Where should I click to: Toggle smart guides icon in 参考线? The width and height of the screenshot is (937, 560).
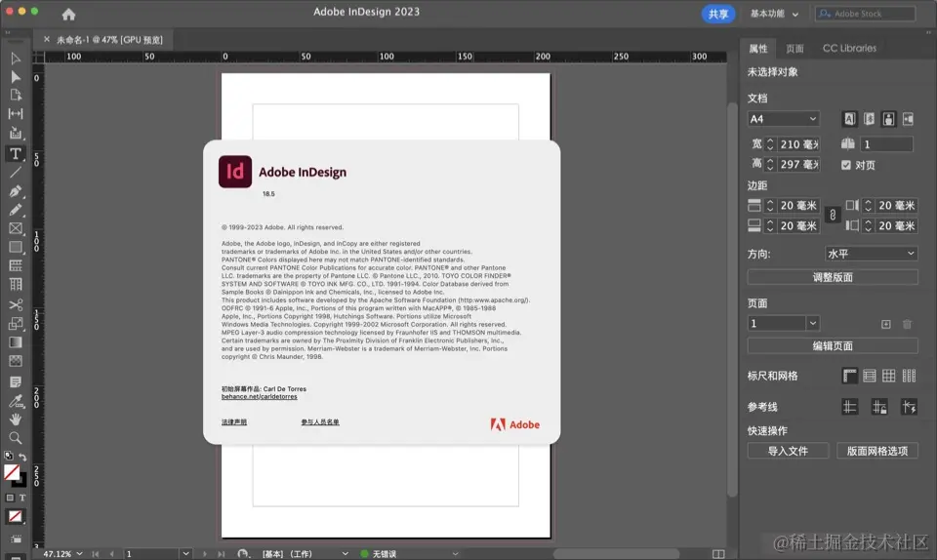(x=909, y=407)
